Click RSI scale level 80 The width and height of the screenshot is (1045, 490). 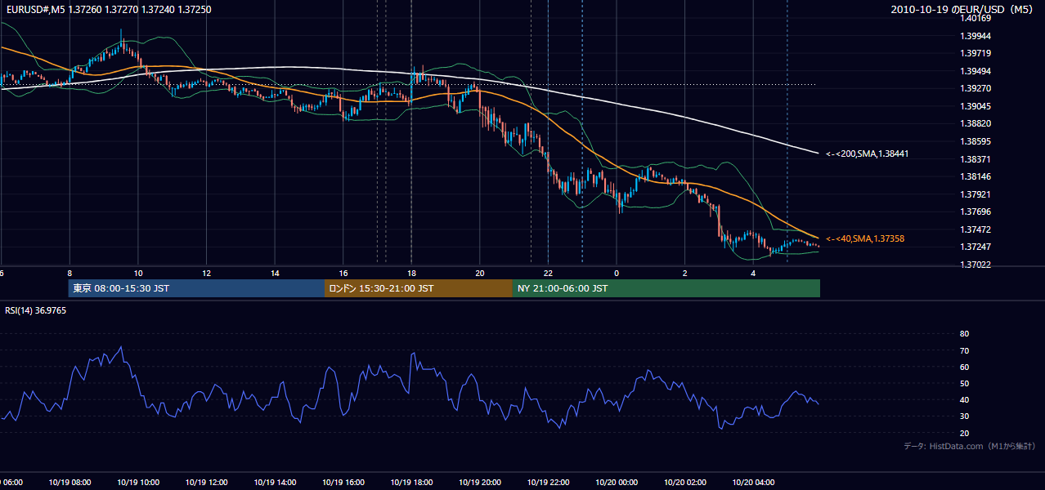coord(964,334)
